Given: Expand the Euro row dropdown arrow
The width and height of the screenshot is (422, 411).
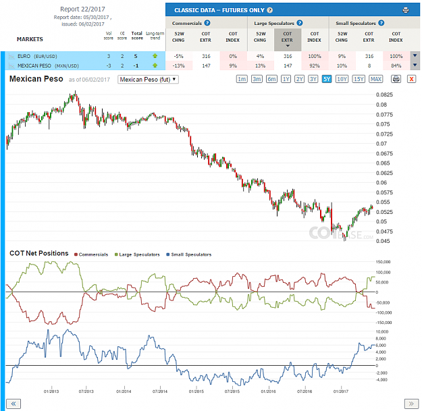Looking at the screenshot, I should [415, 56].
